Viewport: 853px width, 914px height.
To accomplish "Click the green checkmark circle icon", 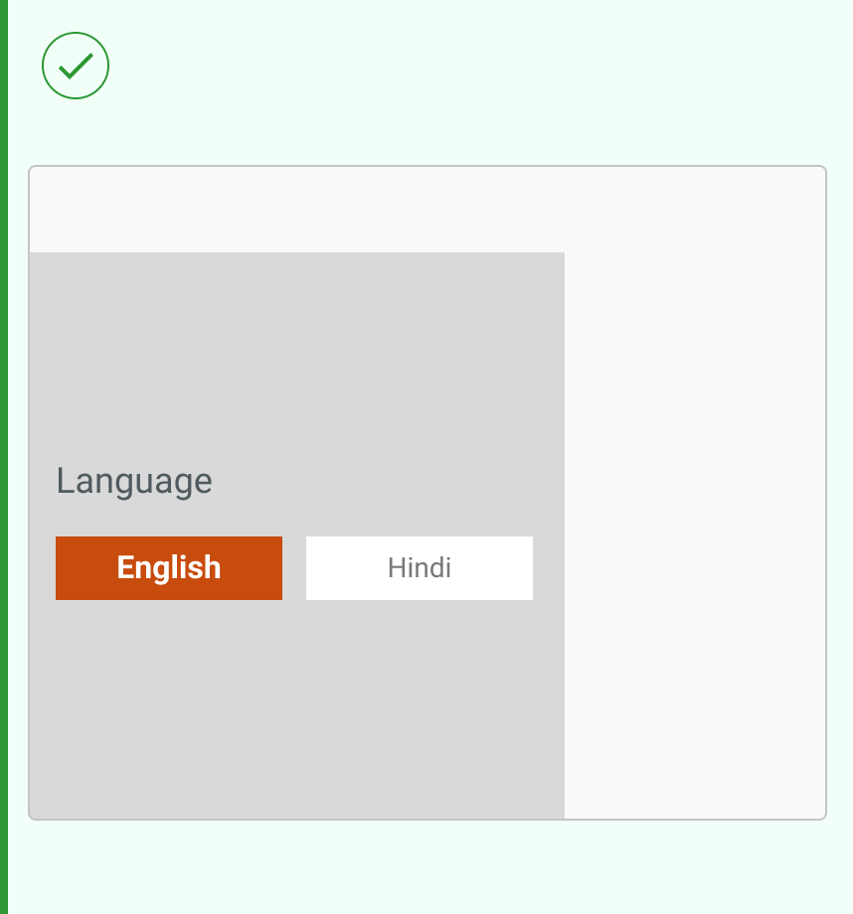I will (x=76, y=66).
